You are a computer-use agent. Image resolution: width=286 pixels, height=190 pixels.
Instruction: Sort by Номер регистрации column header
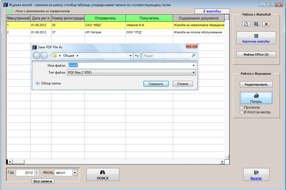click(x=68, y=18)
